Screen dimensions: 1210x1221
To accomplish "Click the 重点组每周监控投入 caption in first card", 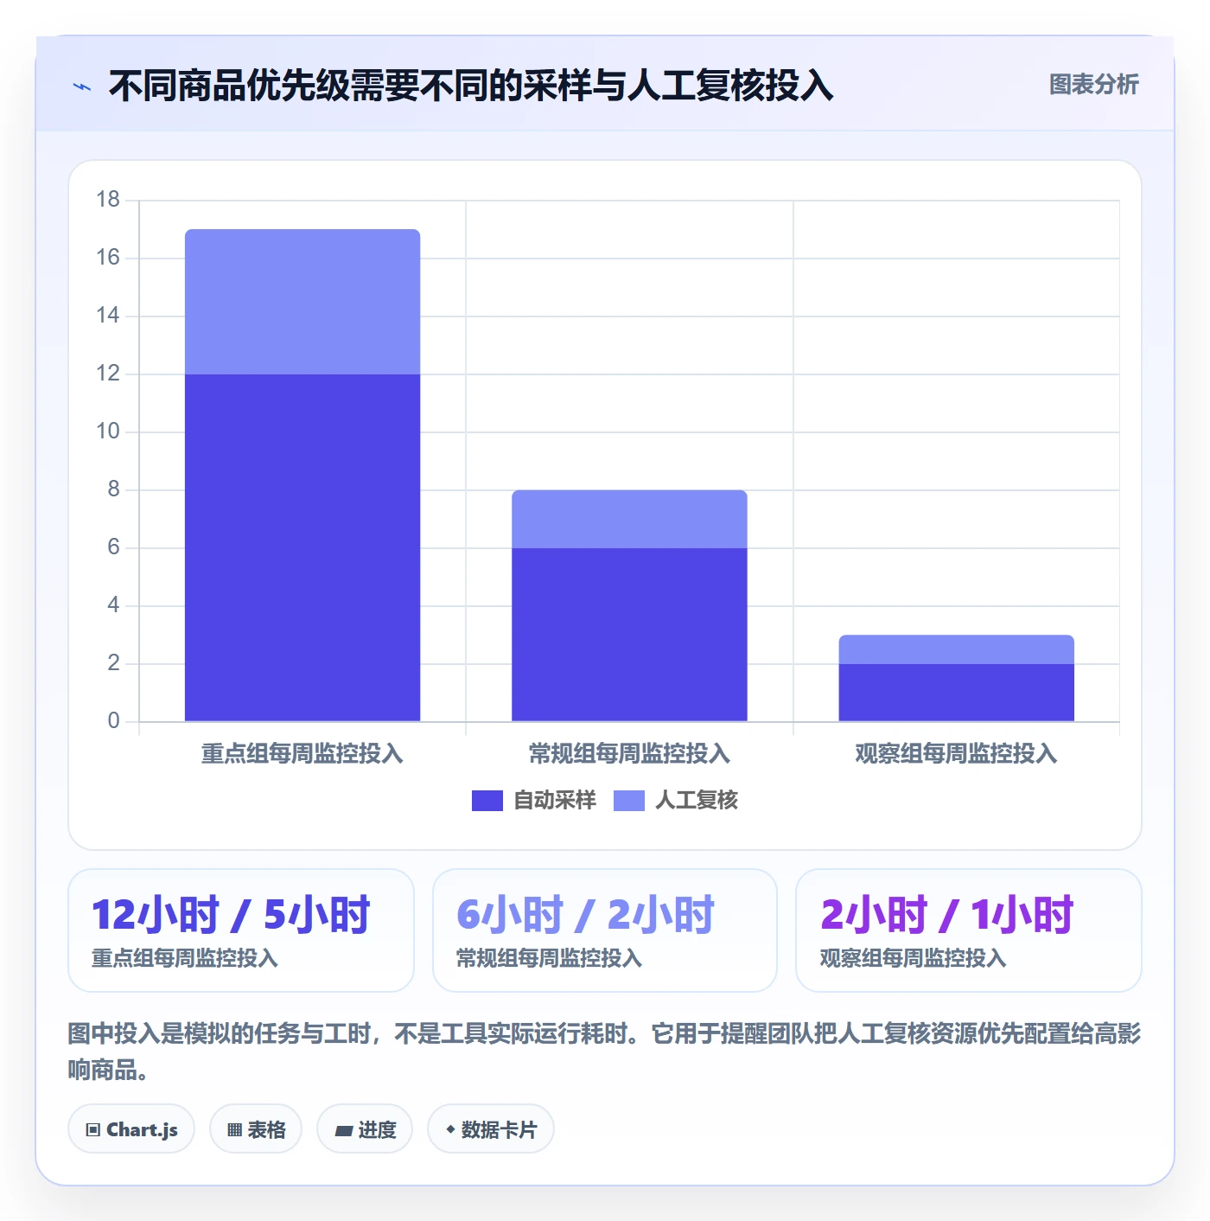I will pyautogui.click(x=185, y=959).
